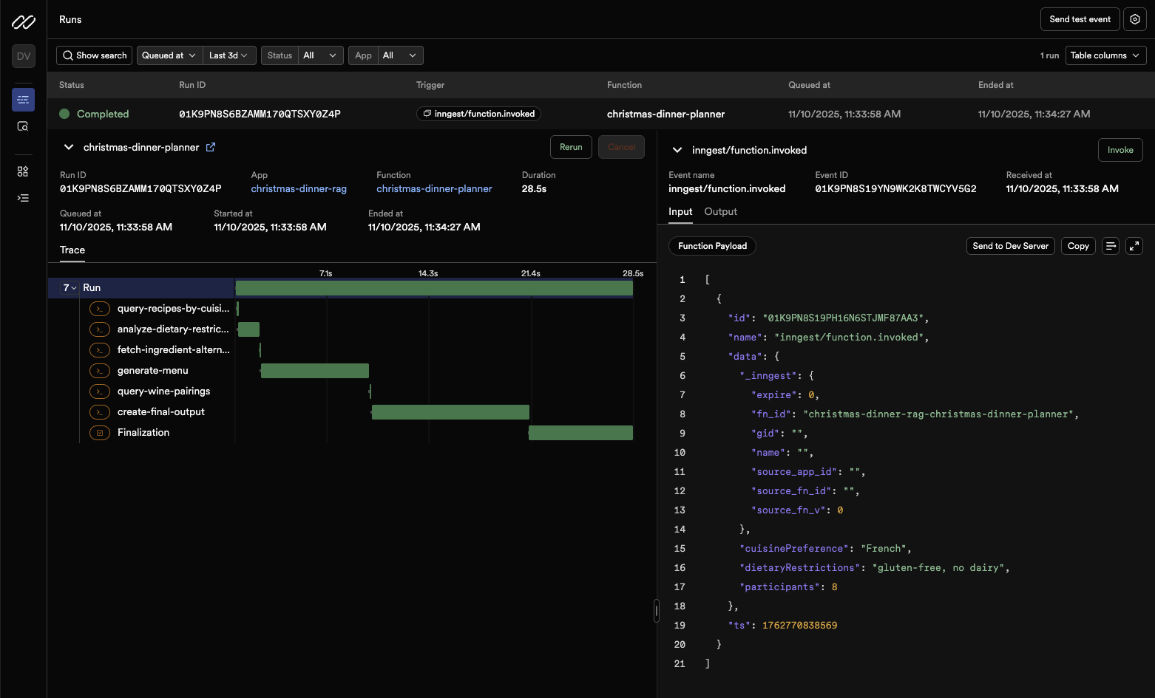Open christmas-dinner-planner external link icon

tap(211, 147)
